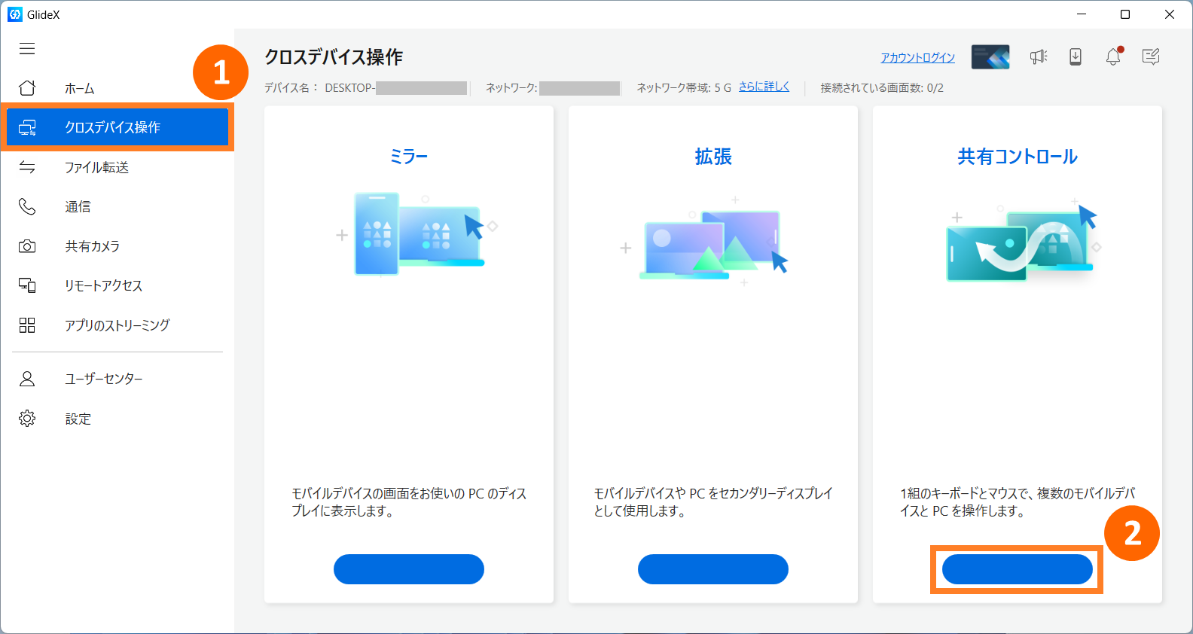Open 通信 phone section
1193x634 pixels.
point(78,206)
